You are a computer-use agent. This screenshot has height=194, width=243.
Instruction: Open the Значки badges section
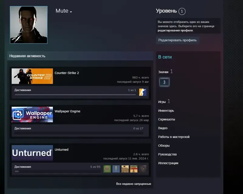point(163,72)
